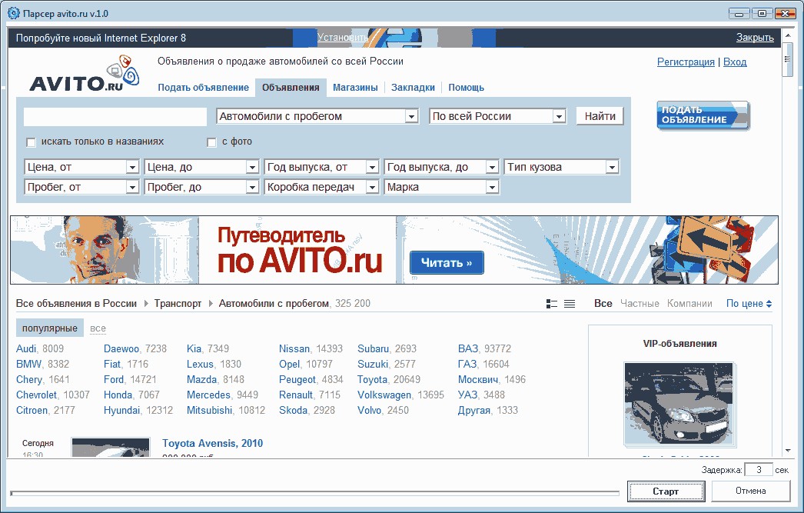
Task: Click 'Регистрация' link
Action: pyautogui.click(x=686, y=62)
